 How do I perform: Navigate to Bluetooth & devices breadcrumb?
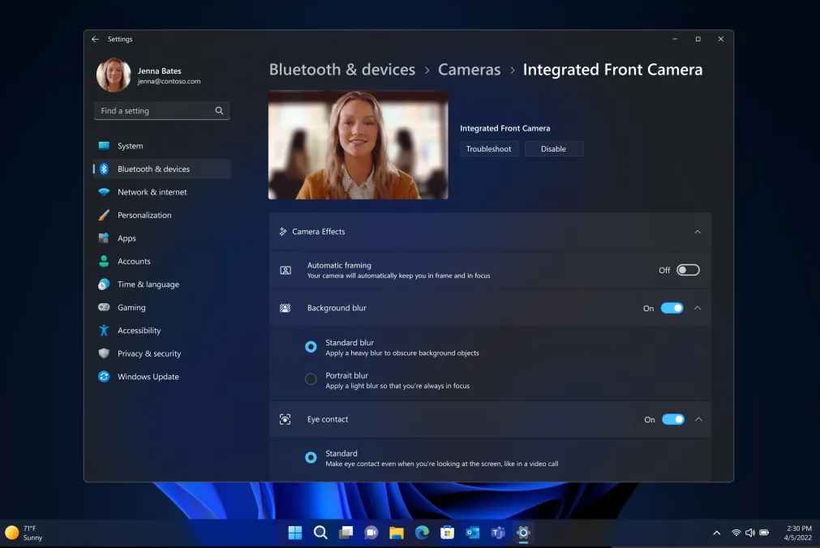point(341,70)
